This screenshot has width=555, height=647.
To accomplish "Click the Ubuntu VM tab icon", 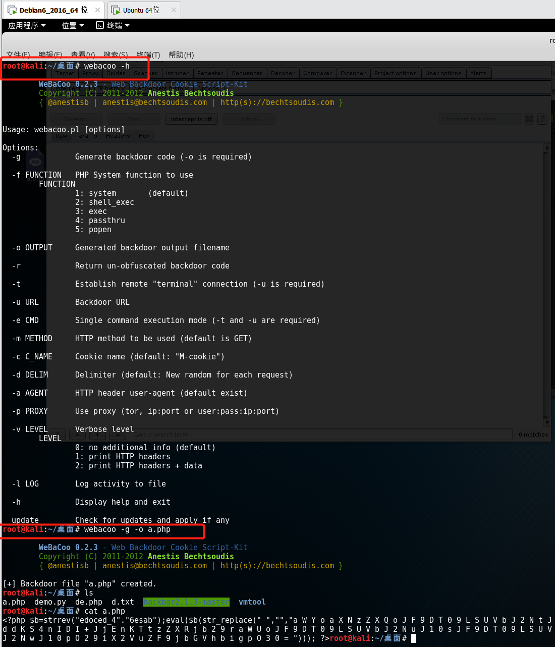I will [x=116, y=10].
